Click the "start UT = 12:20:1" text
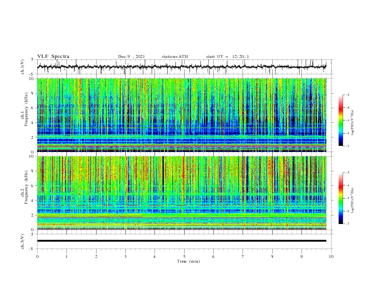 [227, 56]
